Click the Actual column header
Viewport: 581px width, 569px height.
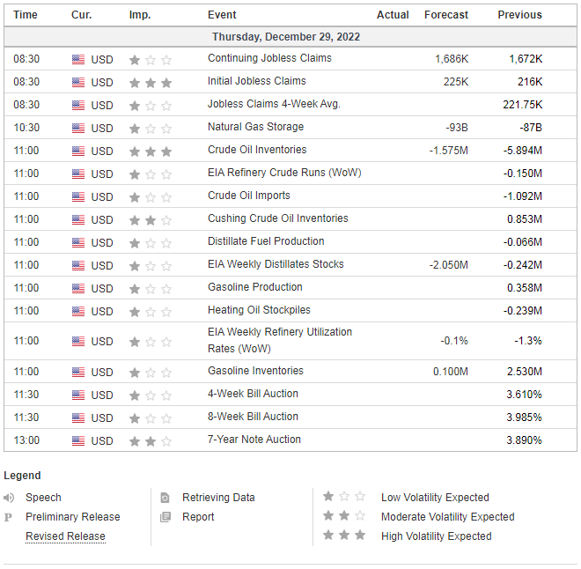point(393,15)
